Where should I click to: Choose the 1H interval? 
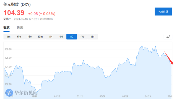click(51, 37)
